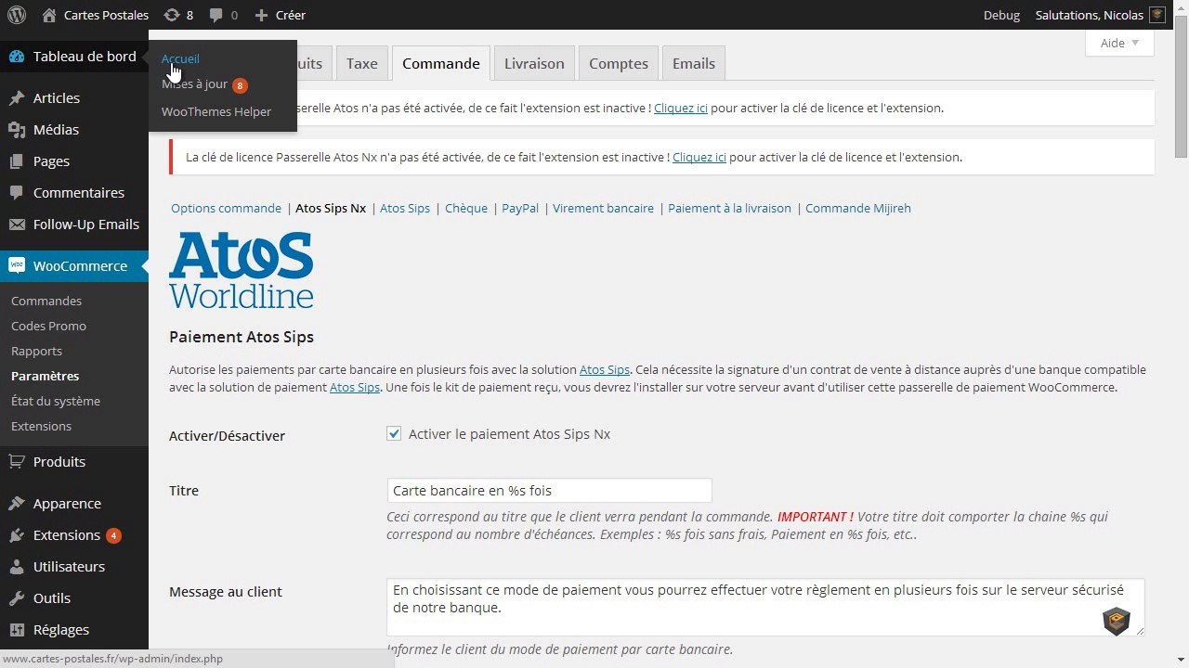Click the Médias sidebar icon
Image resolution: width=1189 pixels, height=668 pixels.
point(17,130)
